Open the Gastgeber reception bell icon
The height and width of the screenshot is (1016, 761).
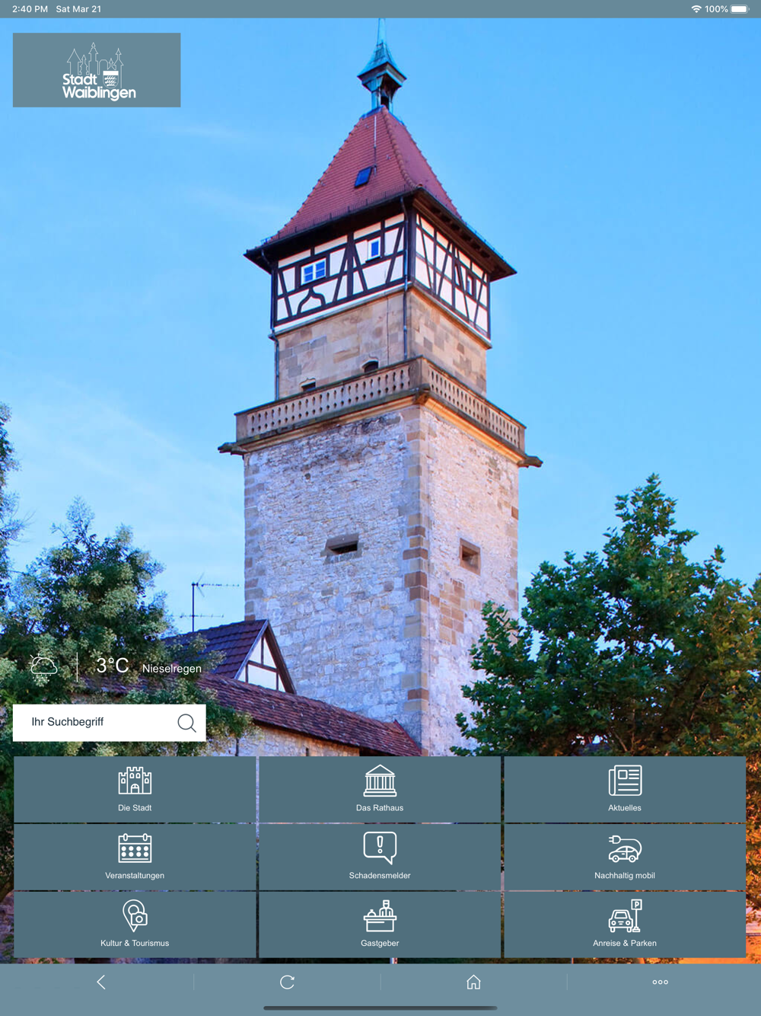[380, 915]
